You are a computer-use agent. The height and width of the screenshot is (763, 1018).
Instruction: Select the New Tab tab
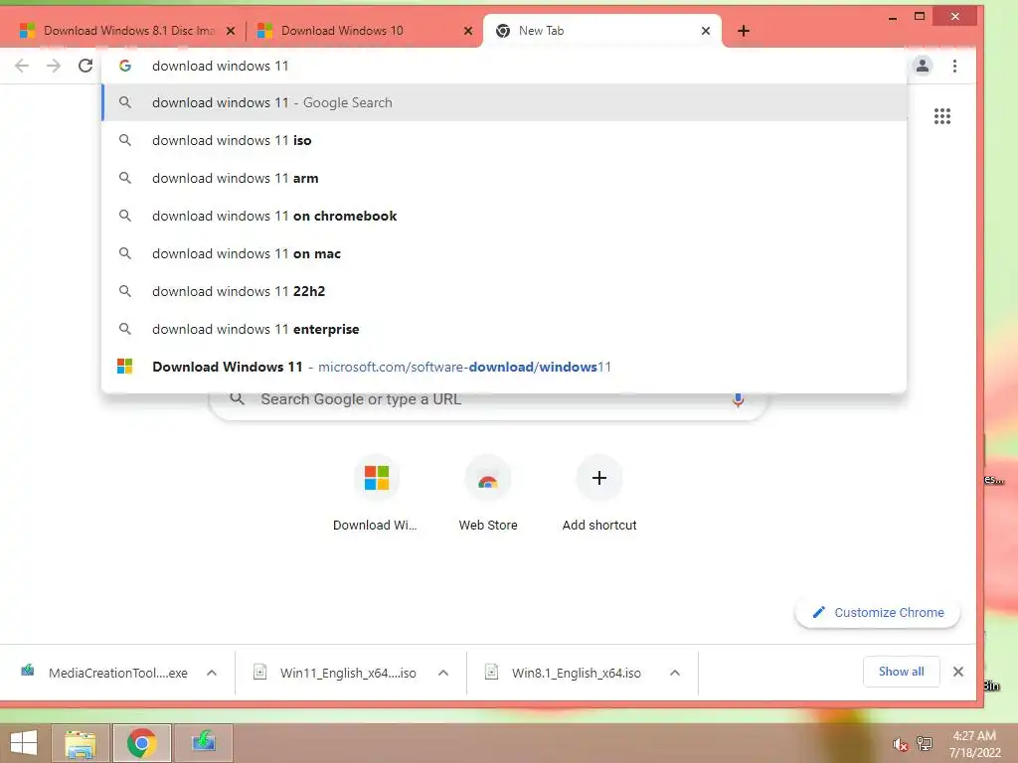pyautogui.click(x=601, y=31)
